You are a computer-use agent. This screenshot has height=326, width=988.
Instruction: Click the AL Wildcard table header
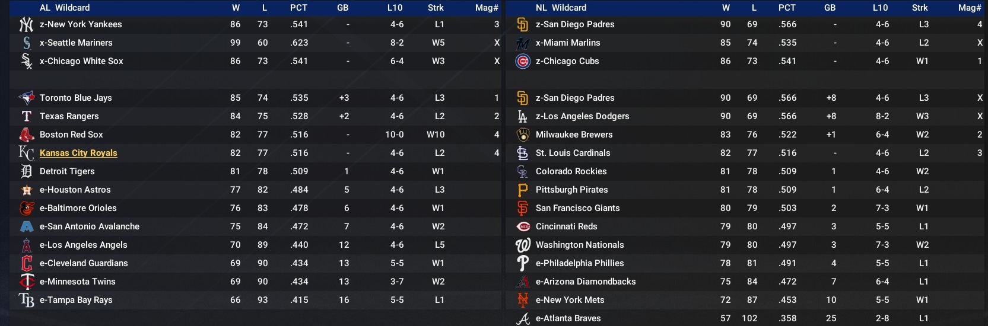point(65,8)
